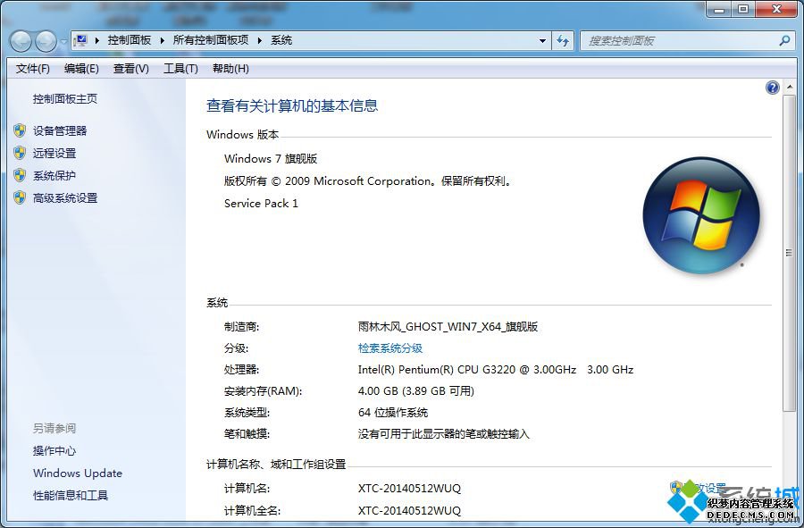Click the Back navigation arrow button

point(21,41)
